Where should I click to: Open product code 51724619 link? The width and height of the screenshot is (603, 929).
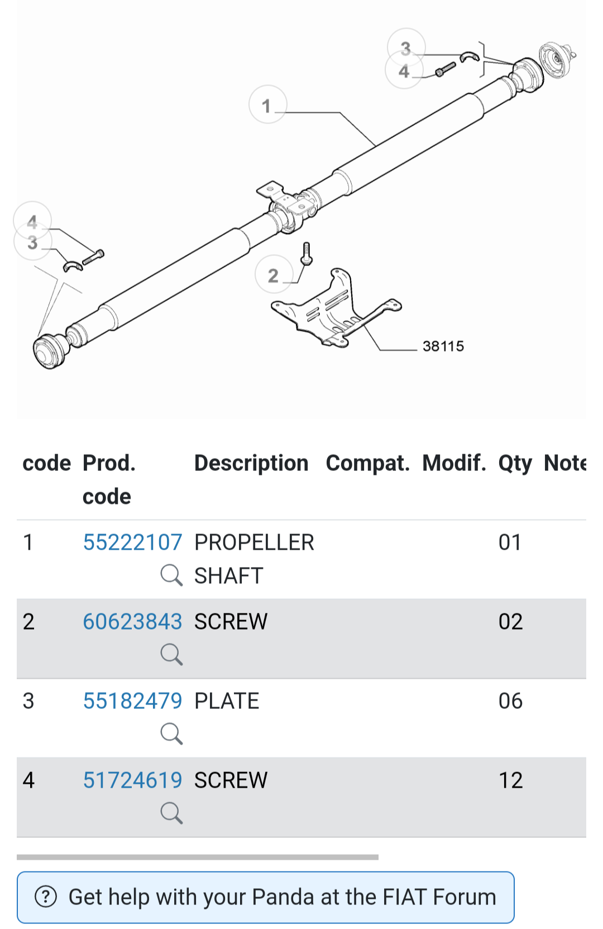click(x=132, y=780)
